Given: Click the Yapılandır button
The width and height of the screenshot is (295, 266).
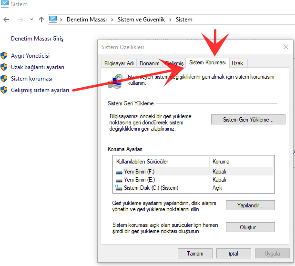Looking at the screenshot, I should coord(250,205).
